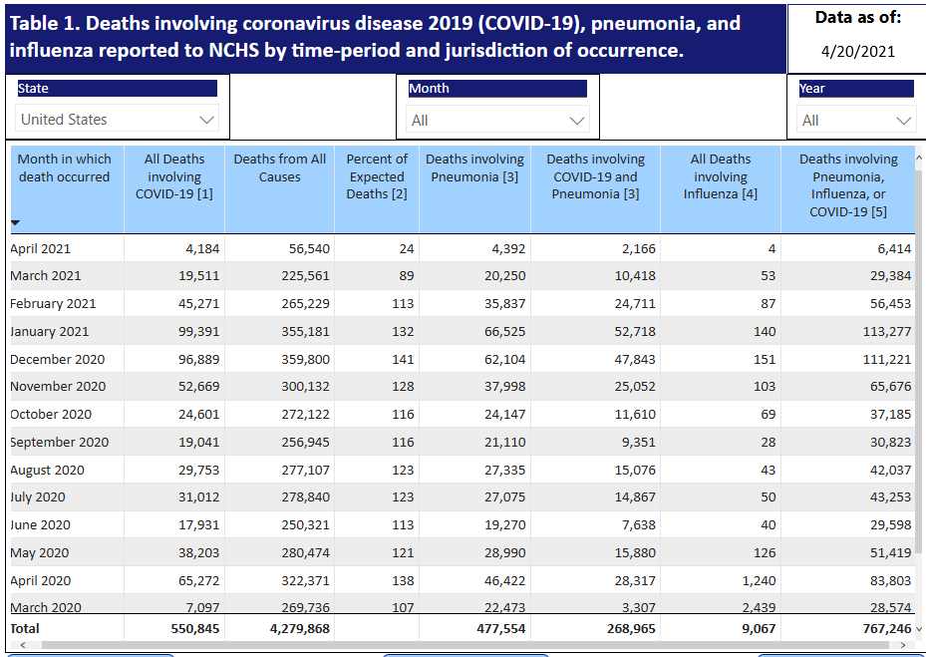Select the January 2021 row label
This screenshot has width=926, height=657.
pos(49,331)
